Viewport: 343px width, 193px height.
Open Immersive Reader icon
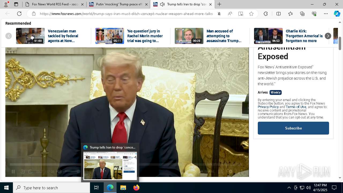(x=241, y=14)
